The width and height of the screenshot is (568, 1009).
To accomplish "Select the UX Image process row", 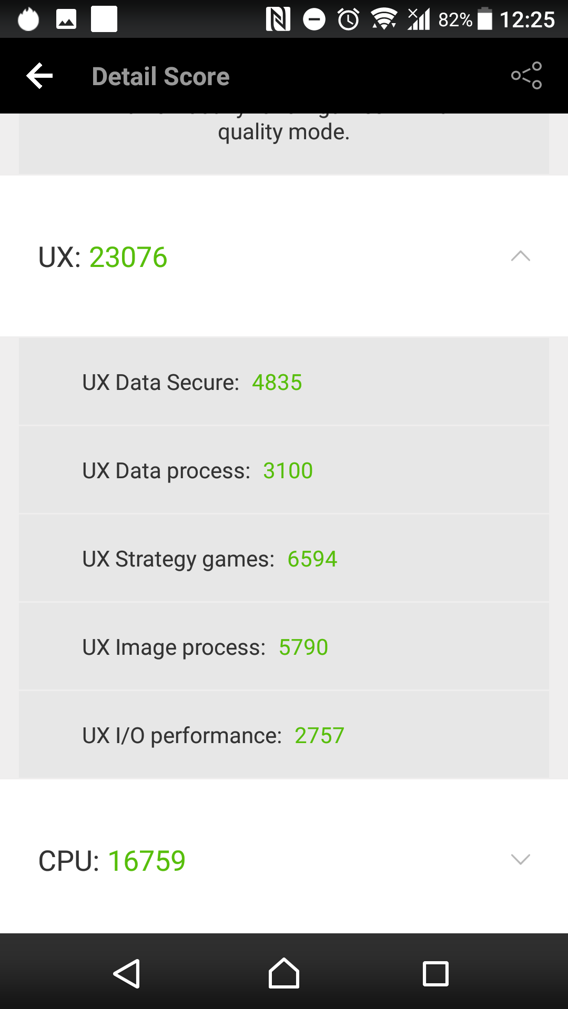I will click(284, 647).
